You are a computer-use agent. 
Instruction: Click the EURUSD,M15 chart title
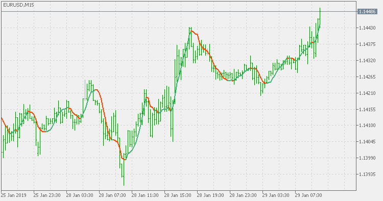pyautogui.click(x=18, y=5)
